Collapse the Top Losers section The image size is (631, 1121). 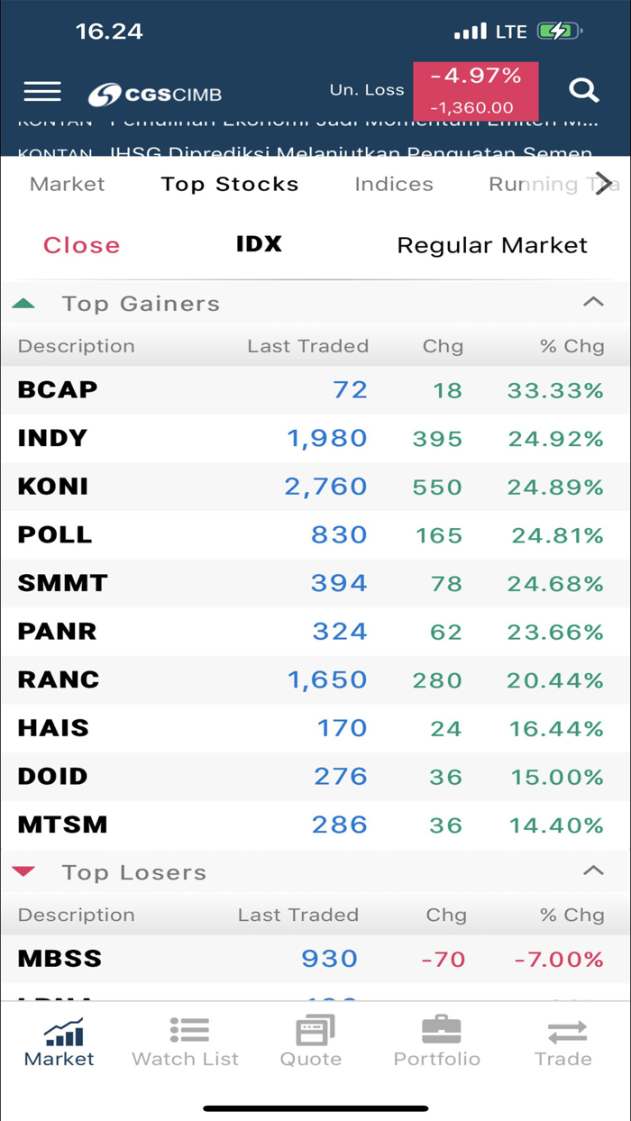(x=593, y=870)
